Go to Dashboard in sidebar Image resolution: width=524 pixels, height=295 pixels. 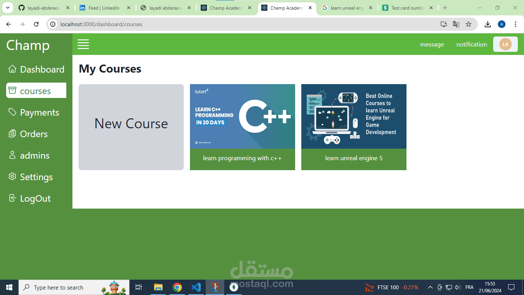pos(36,69)
